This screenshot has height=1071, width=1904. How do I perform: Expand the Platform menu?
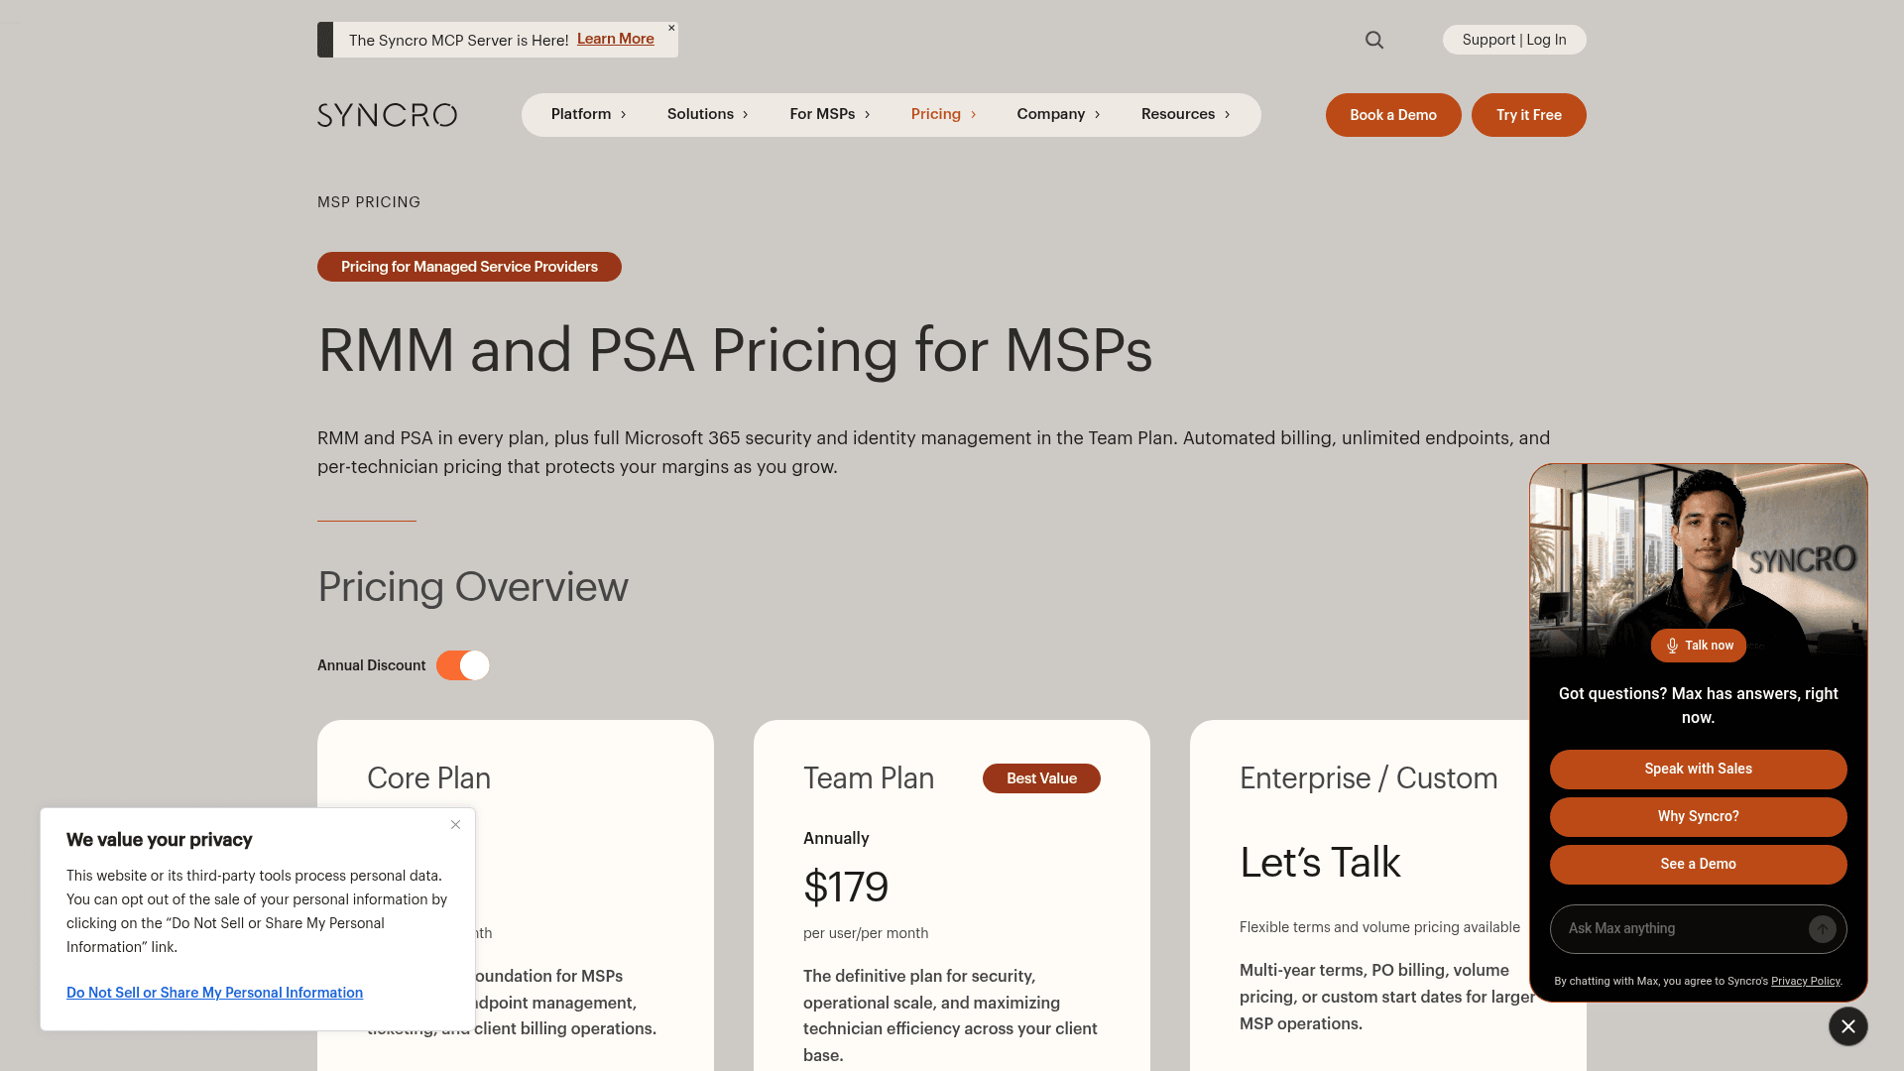pos(589,114)
